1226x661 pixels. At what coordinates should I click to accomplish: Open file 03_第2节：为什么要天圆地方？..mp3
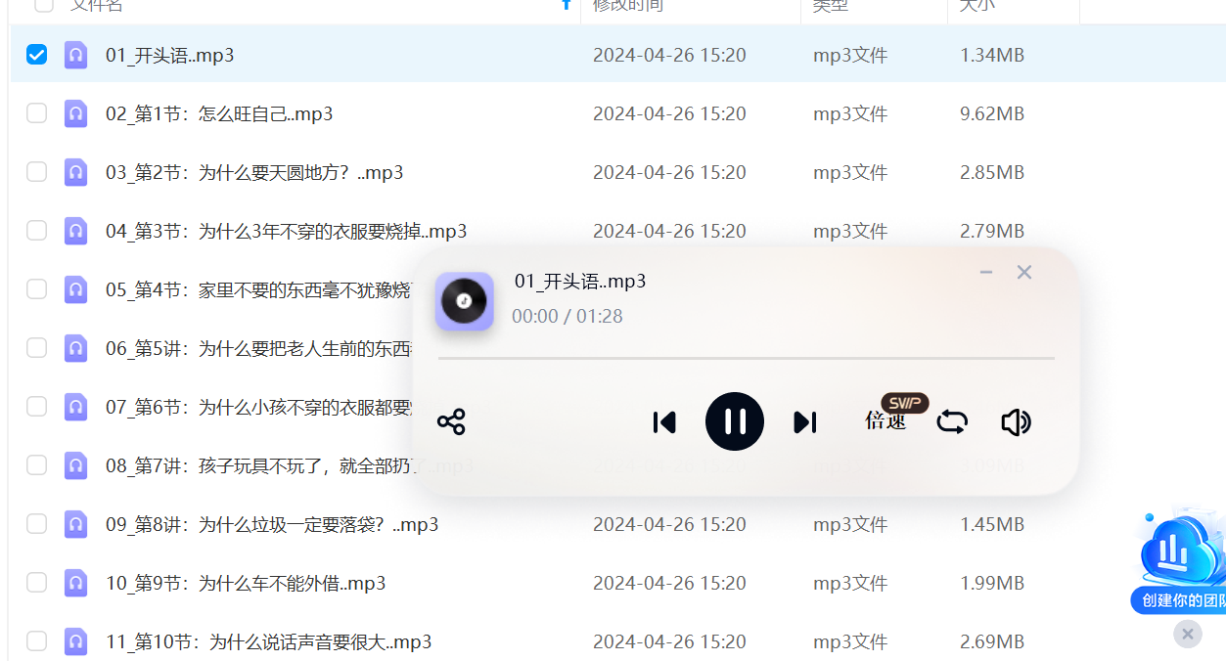tap(254, 172)
